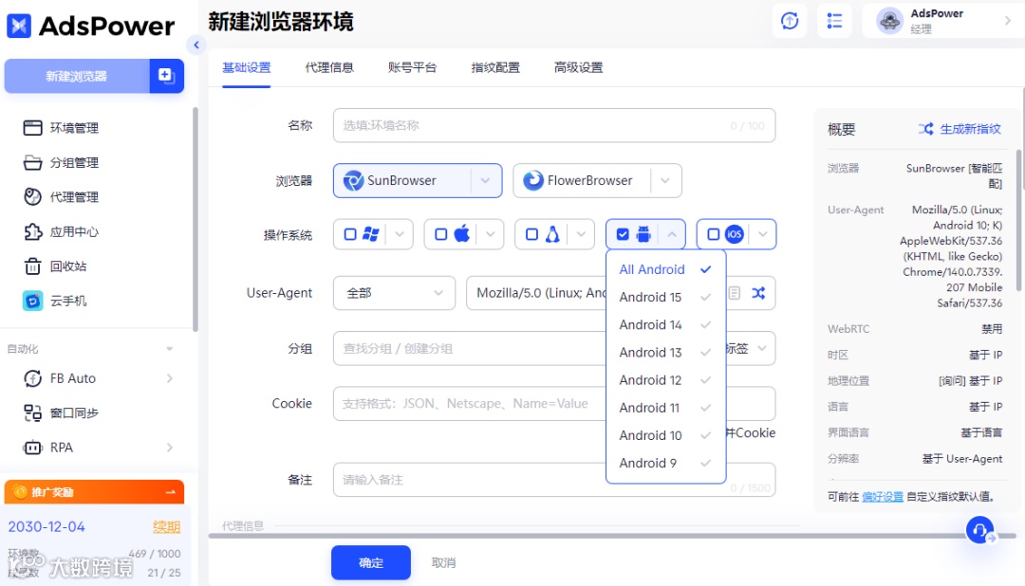The image size is (1025, 586).
Task: Focus the 备注 input field
Action: [554, 480]
